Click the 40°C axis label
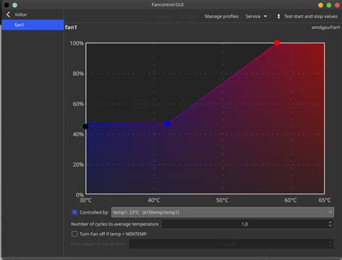 (154, 200)
